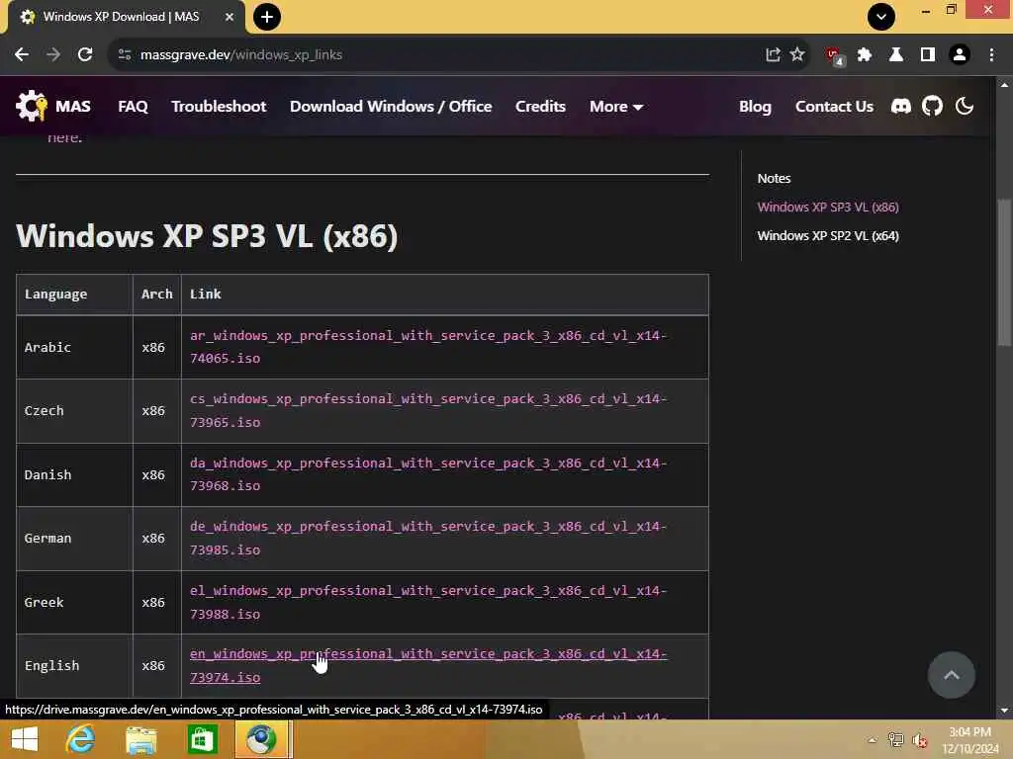Jump to Notes section in sidebar

click(774, 178)
